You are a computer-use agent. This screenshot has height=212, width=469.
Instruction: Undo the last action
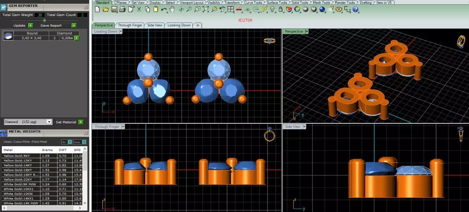point(164,10)
